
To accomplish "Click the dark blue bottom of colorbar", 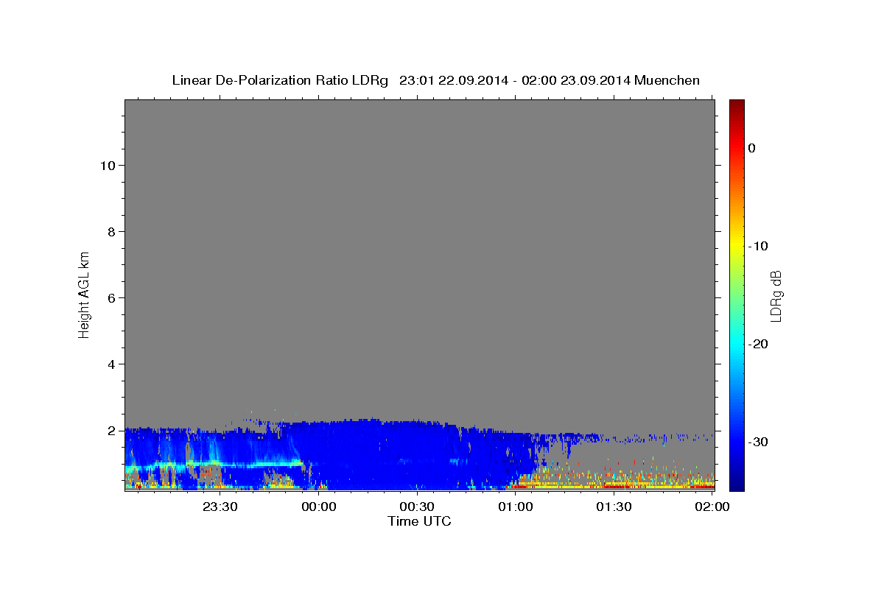I will [737, 483].
